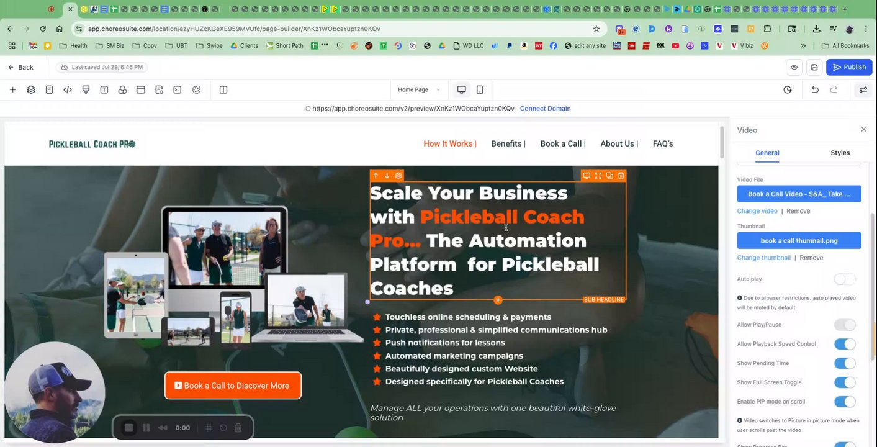Bookmark this page with the star icon

pyautogui.click(x=596, y=29)
